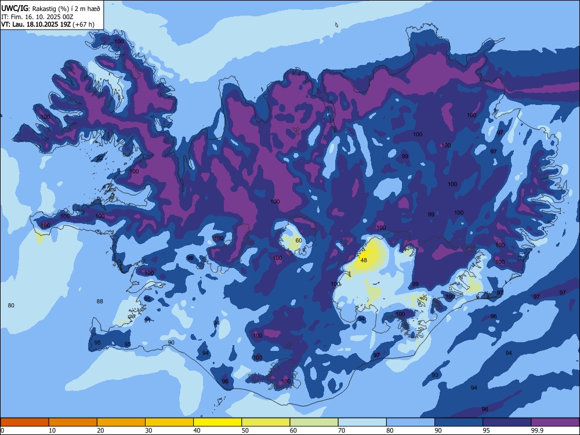The width and height of the screenshot is (580, 435).
Task: Click the 93 humidity value on the map
Action: click(435, 375)
